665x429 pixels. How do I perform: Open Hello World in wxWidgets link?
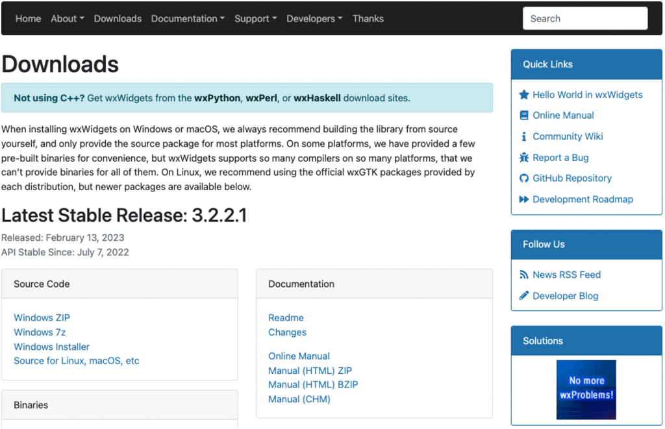tap(587, 95)
